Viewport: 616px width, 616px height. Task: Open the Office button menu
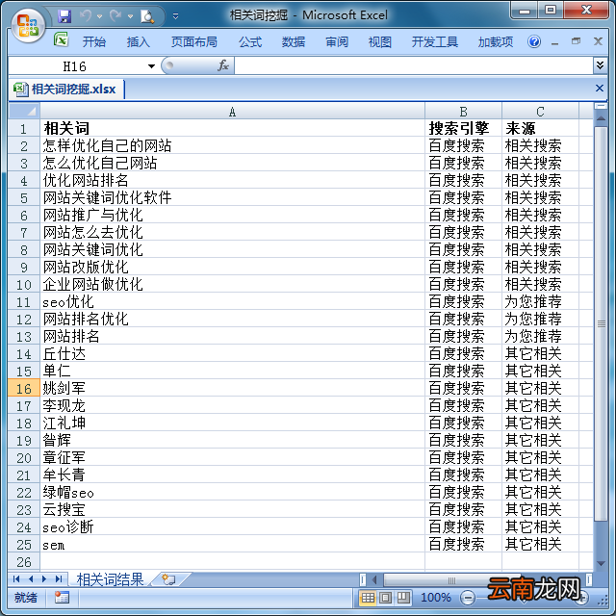tap(28, 26)
